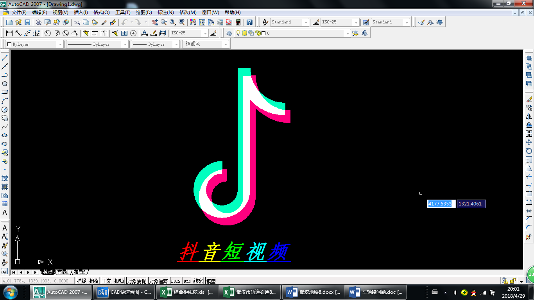Toggle 对象捕捉 object snap button

click(x=137, y=281)
